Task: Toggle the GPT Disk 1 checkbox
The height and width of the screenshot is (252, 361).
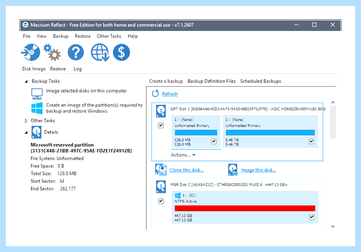Action: click(x=161, y=126)
